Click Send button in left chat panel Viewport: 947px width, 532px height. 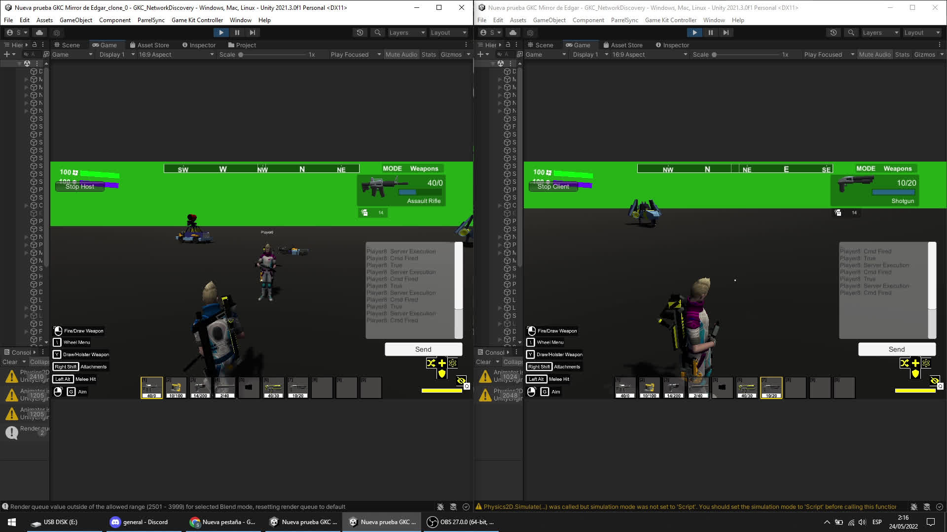[423, 349]
